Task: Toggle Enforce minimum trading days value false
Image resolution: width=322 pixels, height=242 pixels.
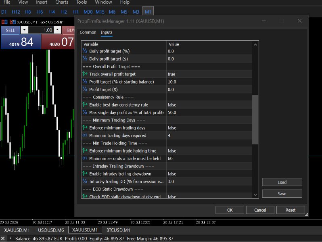Action: tap(209, 128)
